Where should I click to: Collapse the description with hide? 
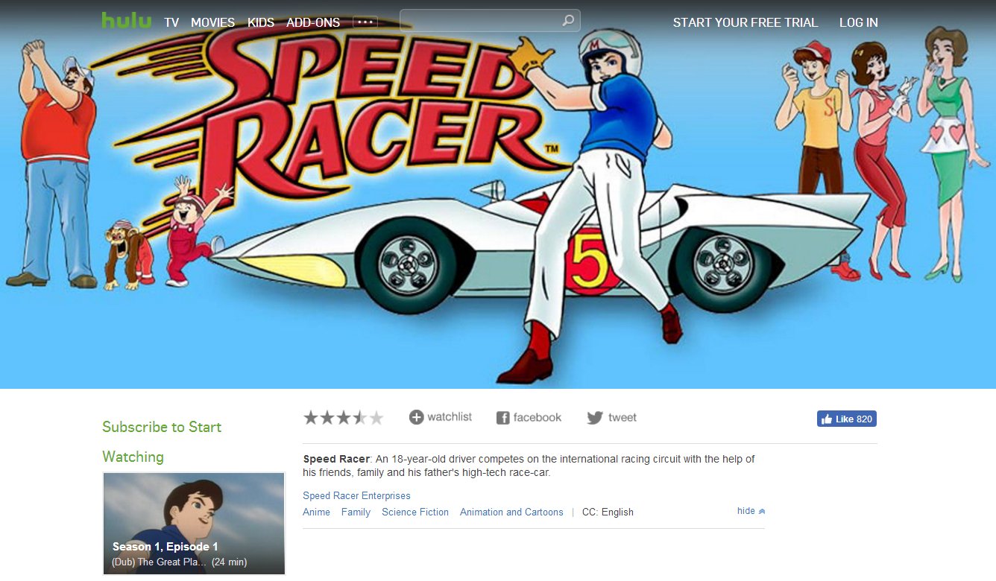[x=751, y=511]
